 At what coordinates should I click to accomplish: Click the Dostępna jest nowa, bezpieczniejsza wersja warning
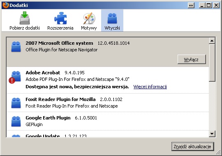[x=77, y=87]
